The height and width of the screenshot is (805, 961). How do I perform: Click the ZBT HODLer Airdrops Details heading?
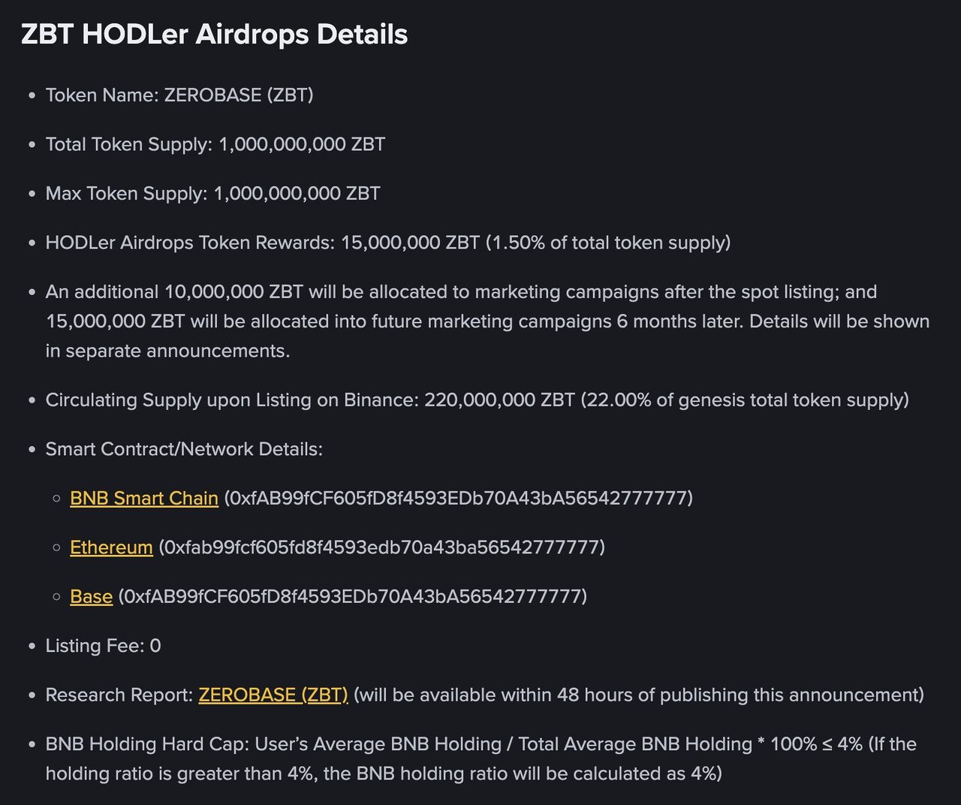[214, 35]
